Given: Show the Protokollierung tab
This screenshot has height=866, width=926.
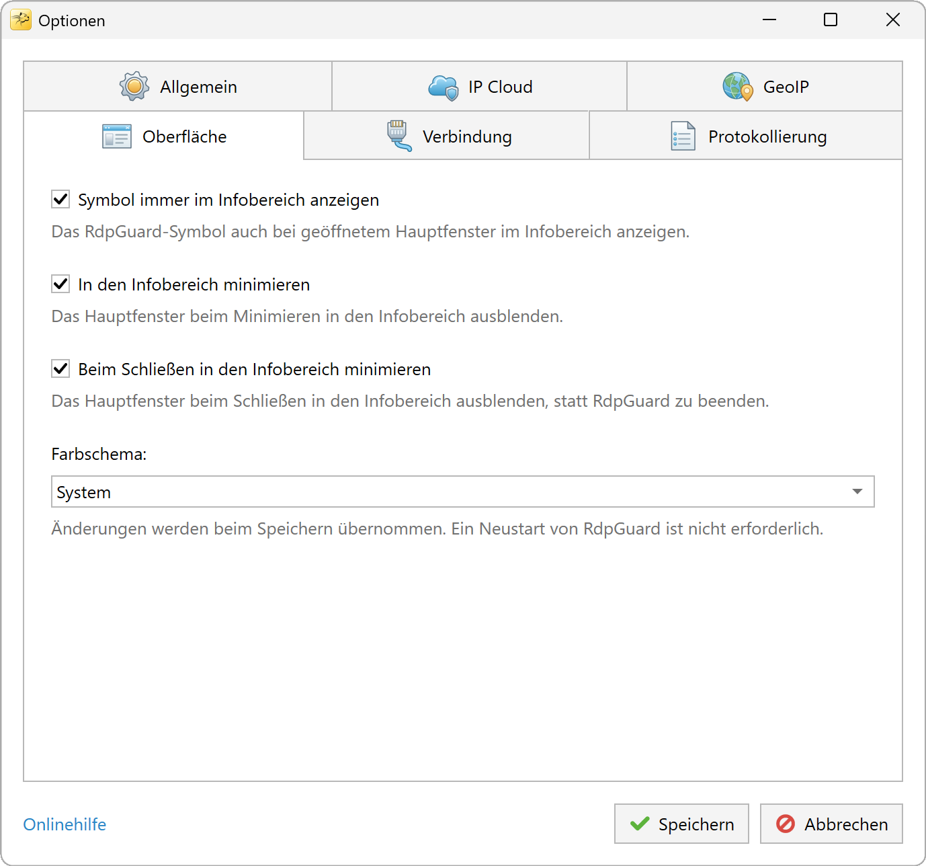Looking at the screenshot, I should click(x=746, y=136).
